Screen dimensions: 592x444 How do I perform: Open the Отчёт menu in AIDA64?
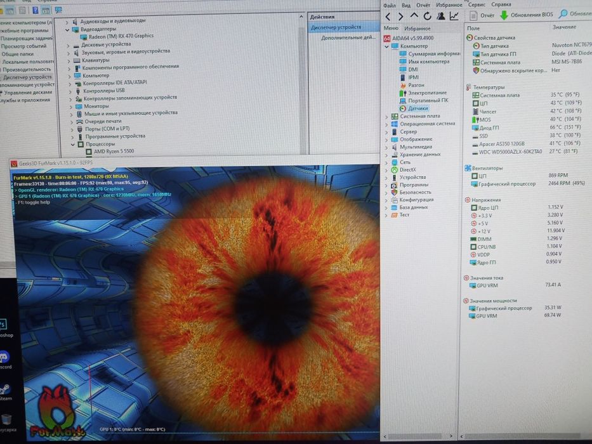423,5
